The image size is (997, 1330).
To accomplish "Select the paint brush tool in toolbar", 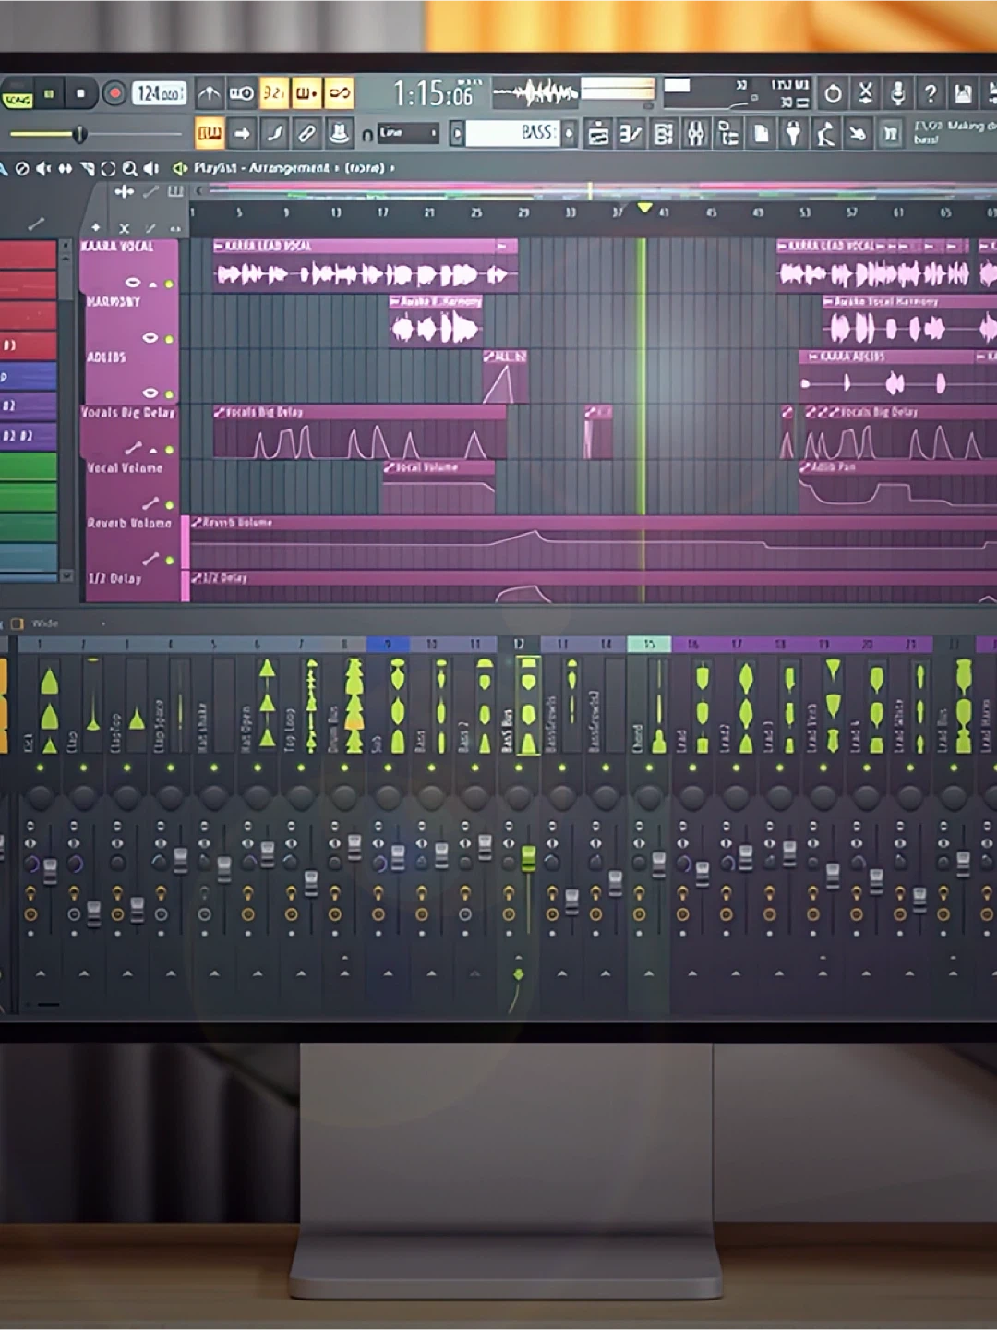I will click(x=274, y=134).
